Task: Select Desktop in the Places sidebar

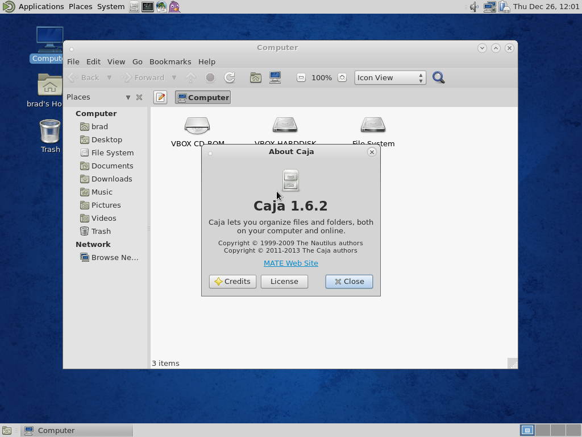Action: pos(107,140)
